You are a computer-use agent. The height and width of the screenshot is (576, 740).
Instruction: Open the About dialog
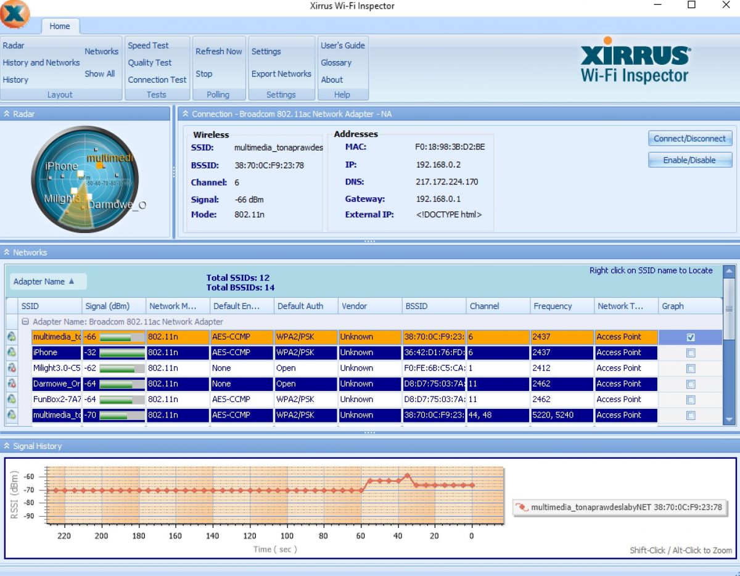332,80
